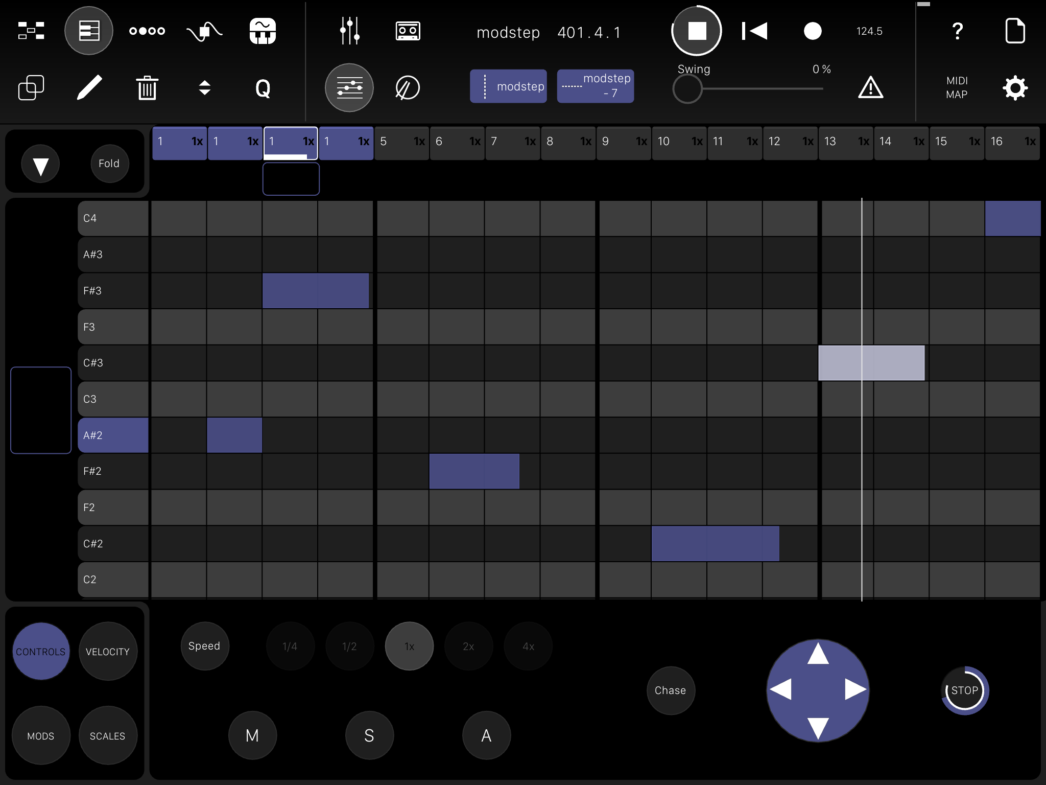
Task: Click the warning triangle icon
Action: click(x=870, y=87)
